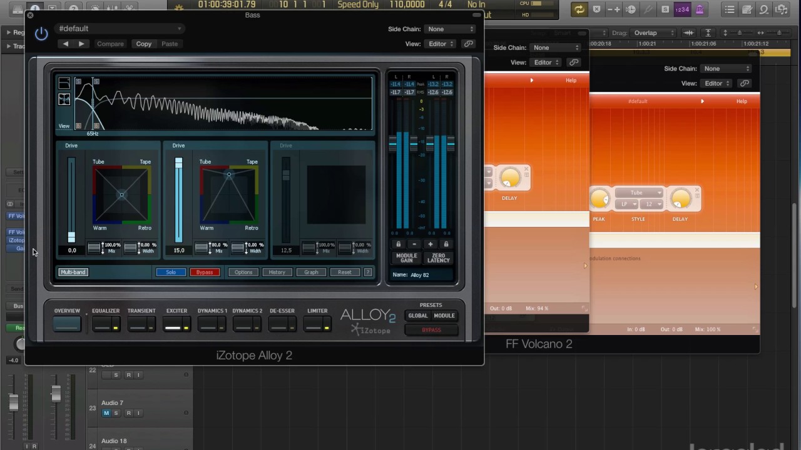Bypass the exciter module with red Bypass button

pos(205,272)
